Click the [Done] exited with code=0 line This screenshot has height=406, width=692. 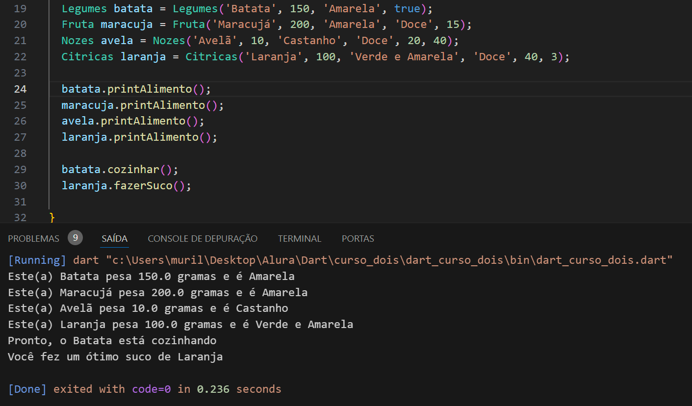[145, 389]
